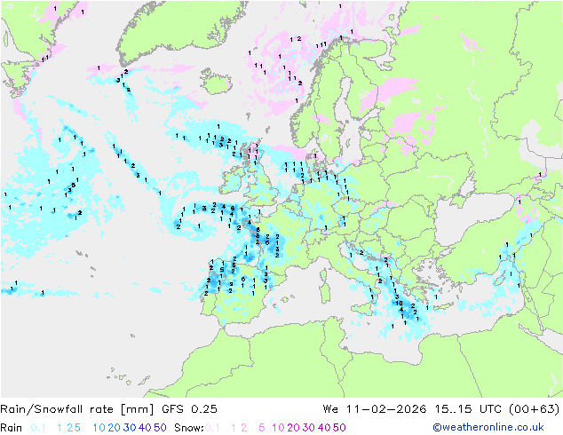The image size is (563, 435).
Task: Select the Rain legend 30 value
Action: [x=130, y=428]
